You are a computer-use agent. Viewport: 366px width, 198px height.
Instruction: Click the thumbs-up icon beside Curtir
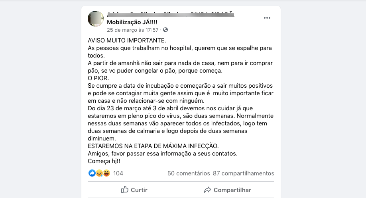[125, 190]
